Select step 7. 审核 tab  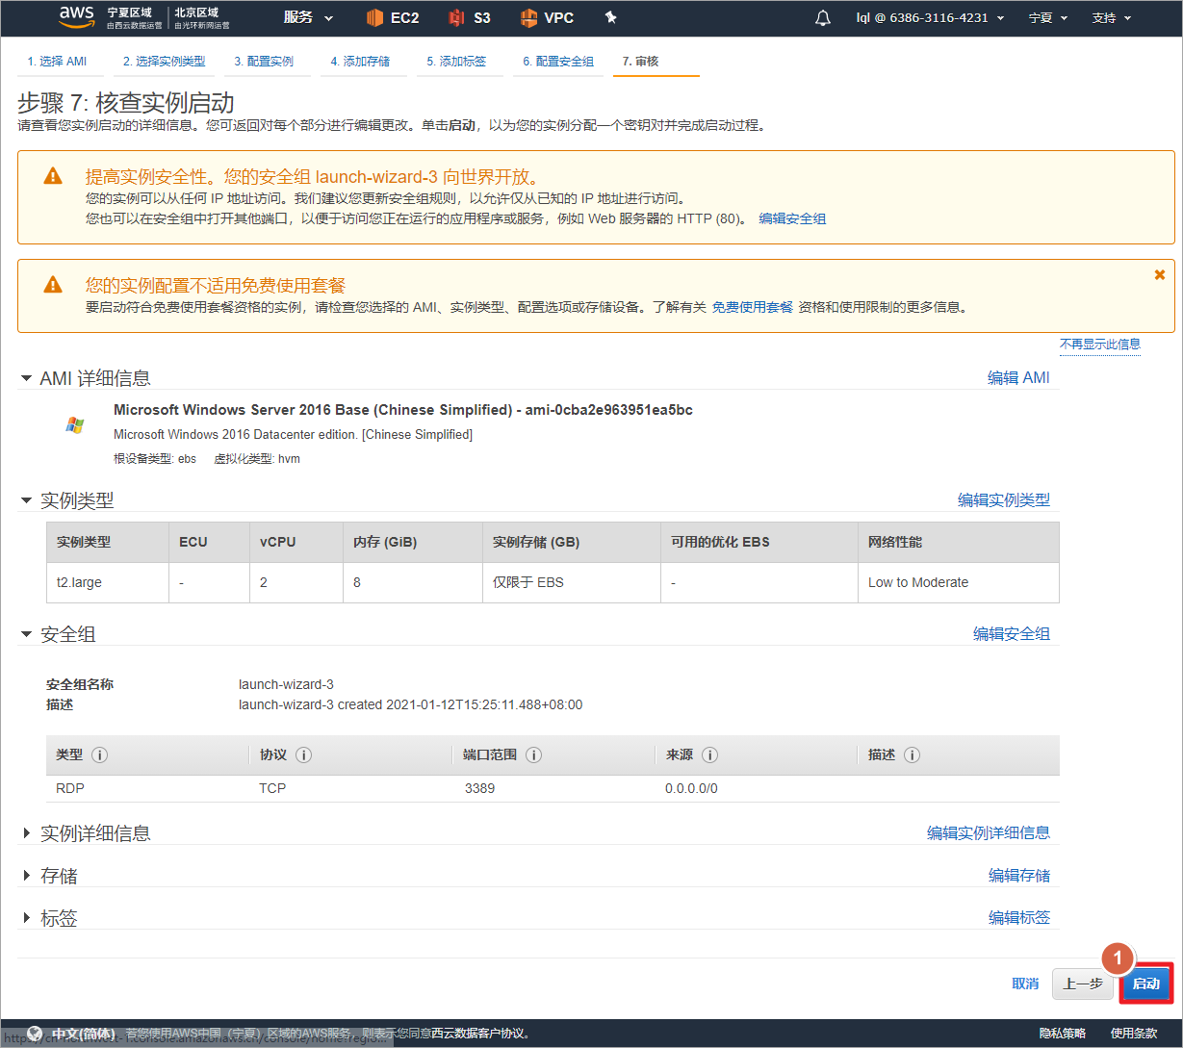(x=641, y=62)
